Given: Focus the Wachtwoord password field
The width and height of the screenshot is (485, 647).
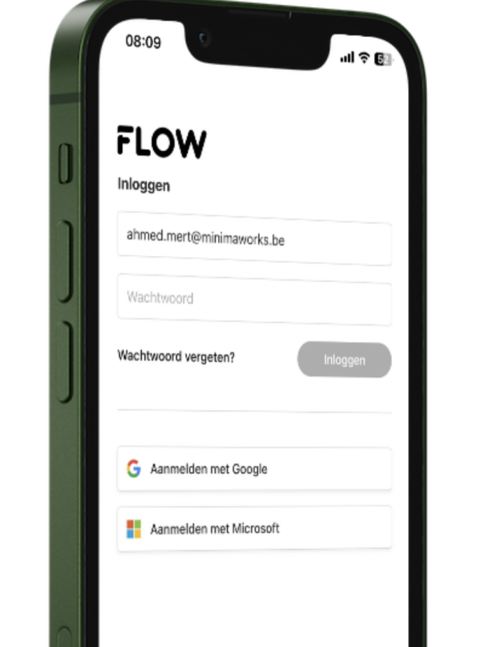Looking at the screenshot, I should pos(254,299).
